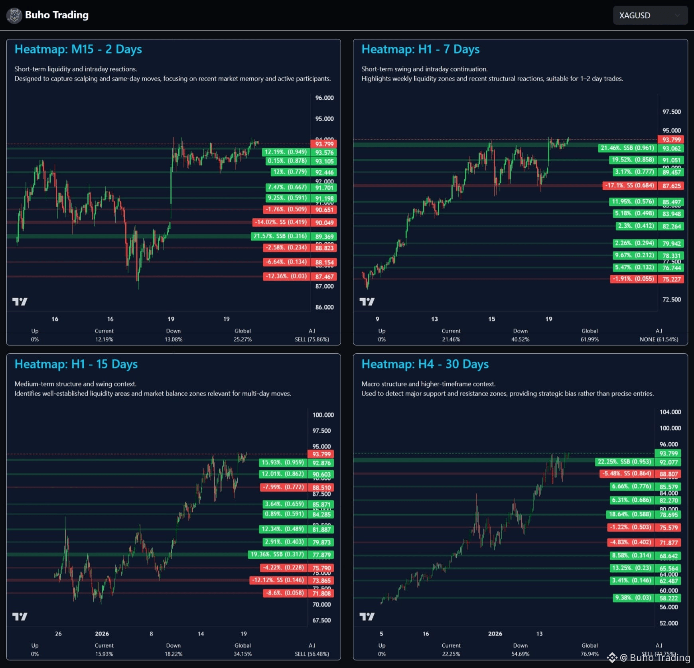Select the 19.36% SSB (0.317) level label
The image size is (694, 668).
click(277, 554)
